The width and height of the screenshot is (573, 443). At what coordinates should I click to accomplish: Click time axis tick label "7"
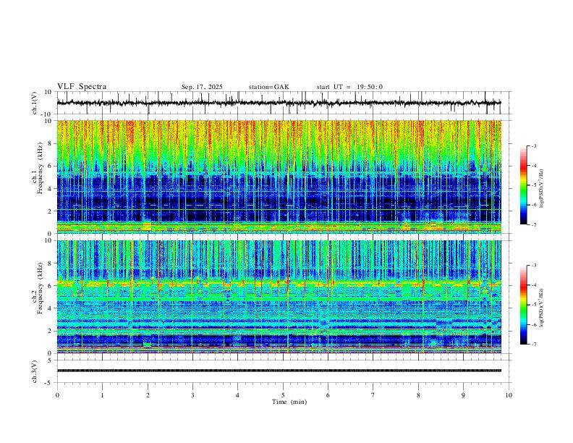pyautogui.click(x=373, y=395)
